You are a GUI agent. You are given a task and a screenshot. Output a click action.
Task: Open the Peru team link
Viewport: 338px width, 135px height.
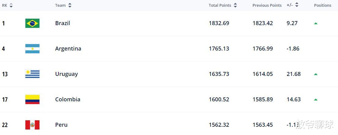point(61,125)
